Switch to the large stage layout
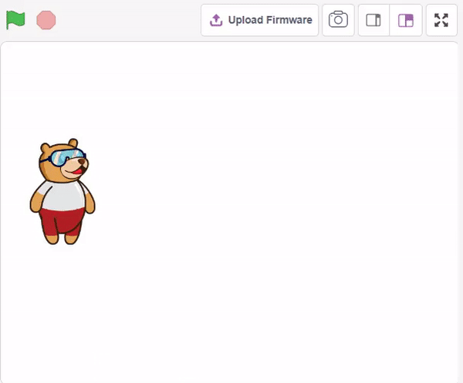Viewport: 463px width, 383px height. [x=406, y=20]
